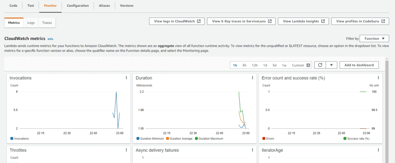This screenshot has width=395, height=163.
Task: Click the Add to dashboard button
Action: pyautogui.click(x=359, y=65)
